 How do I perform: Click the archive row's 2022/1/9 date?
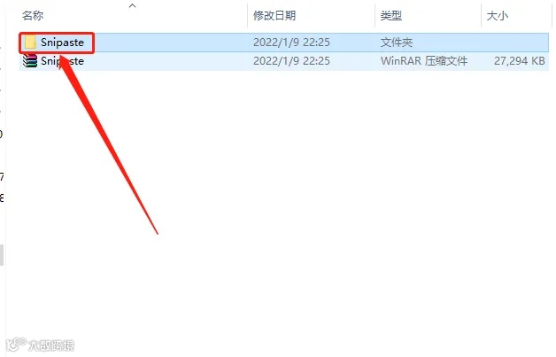click(291, 61)
